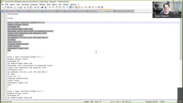Click 'length : 1,632' status entry

(89, 102)
